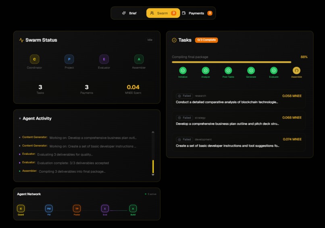325x228 pixels.
Task: Switch to the Swarm tab
Action: [x=163, y=13]
